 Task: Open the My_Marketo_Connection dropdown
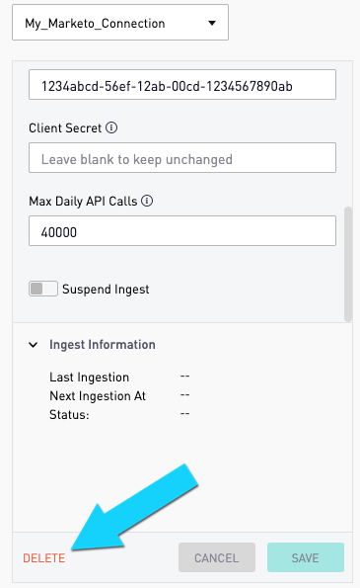pyautogui.click(x=120, y=23)
